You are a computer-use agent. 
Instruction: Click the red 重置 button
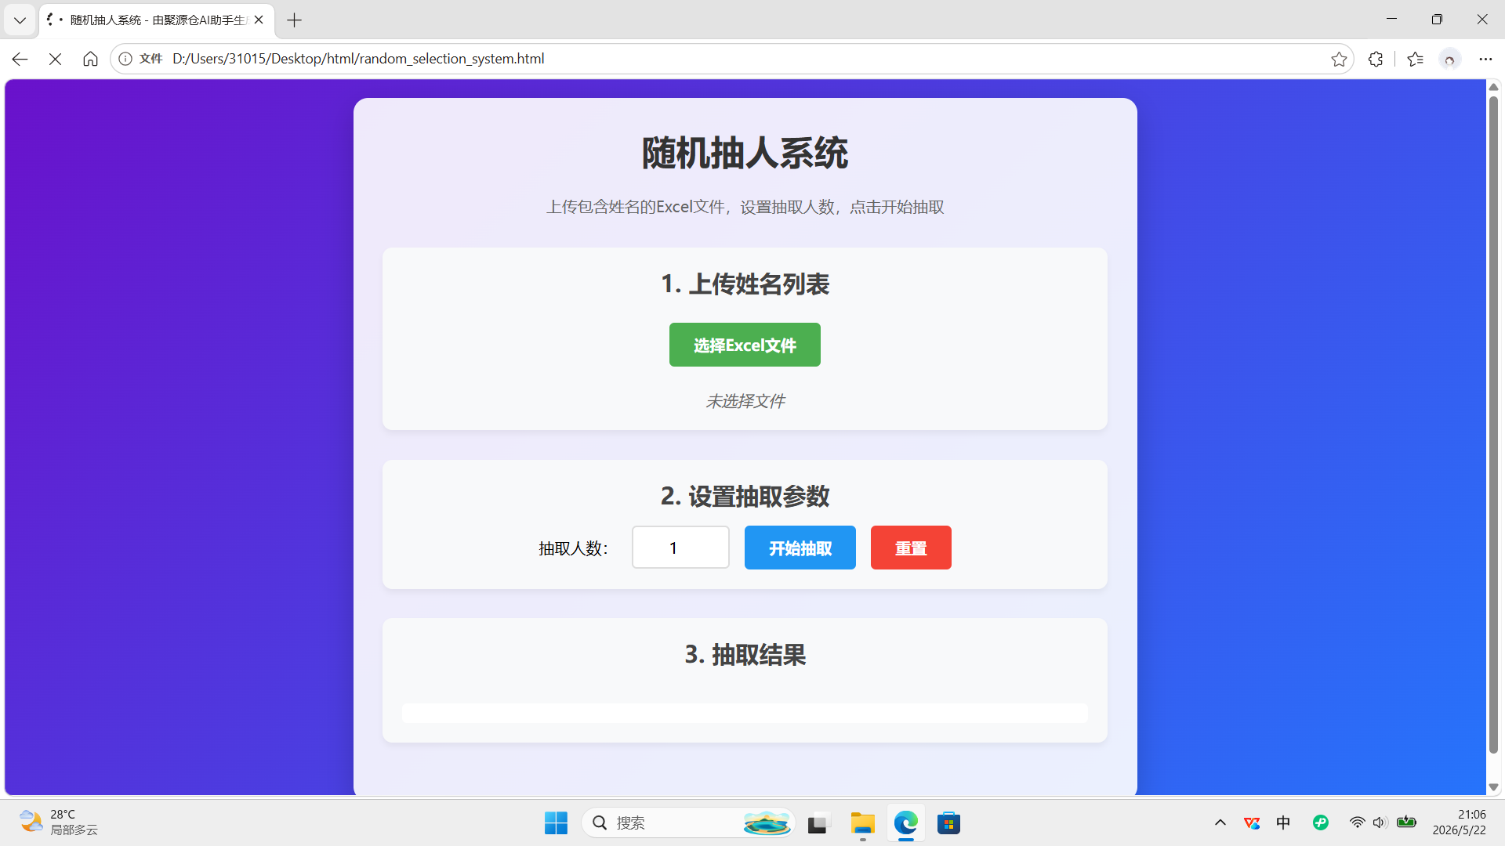[x=911, y=548]
